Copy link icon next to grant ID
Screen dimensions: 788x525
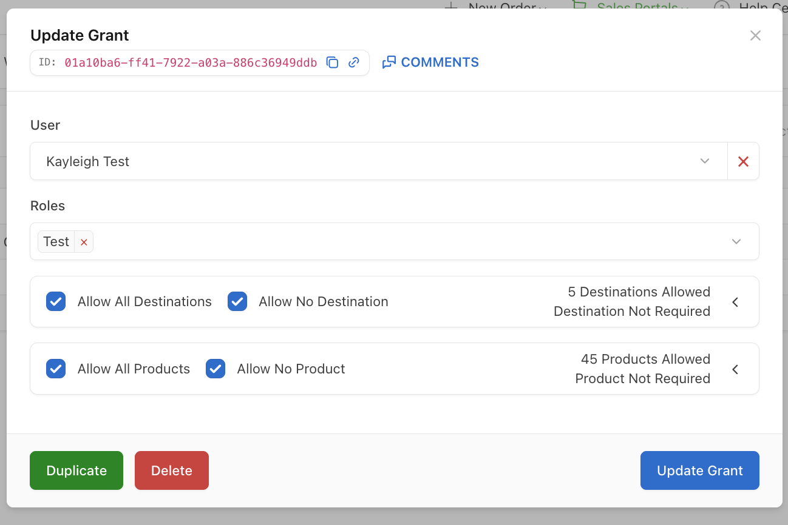click(353, 62)
